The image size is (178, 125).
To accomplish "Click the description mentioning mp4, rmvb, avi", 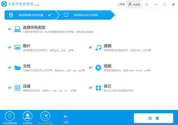I will [x=127, y=71].
